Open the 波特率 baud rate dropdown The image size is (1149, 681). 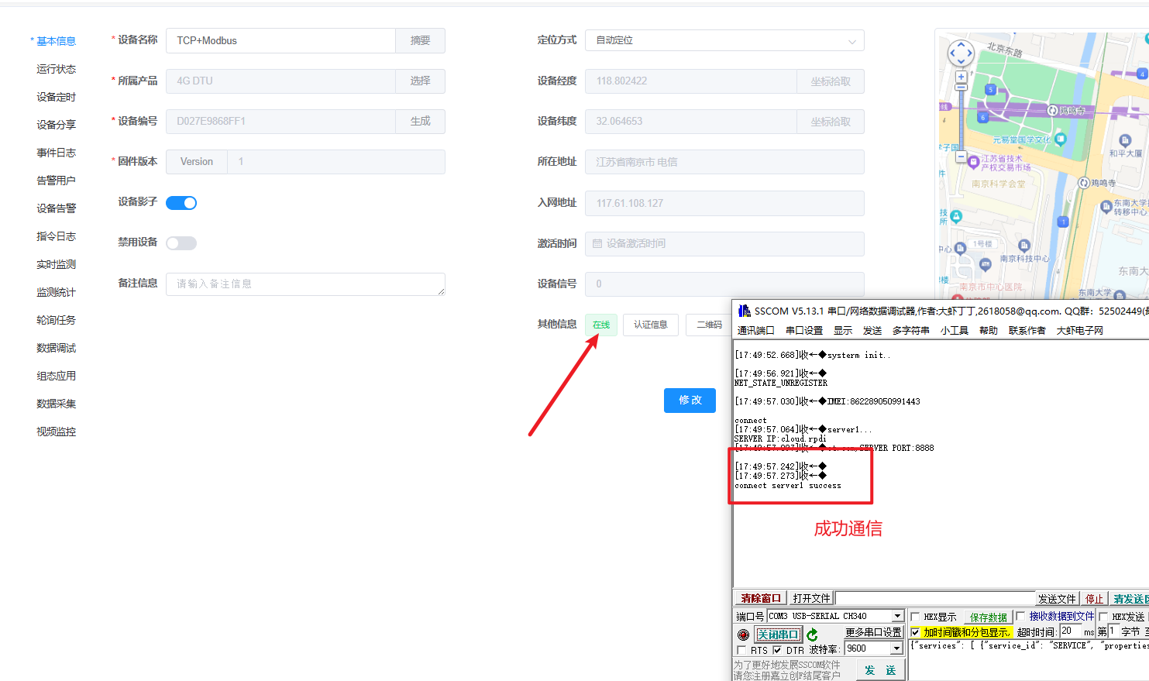tap(896, 648)
